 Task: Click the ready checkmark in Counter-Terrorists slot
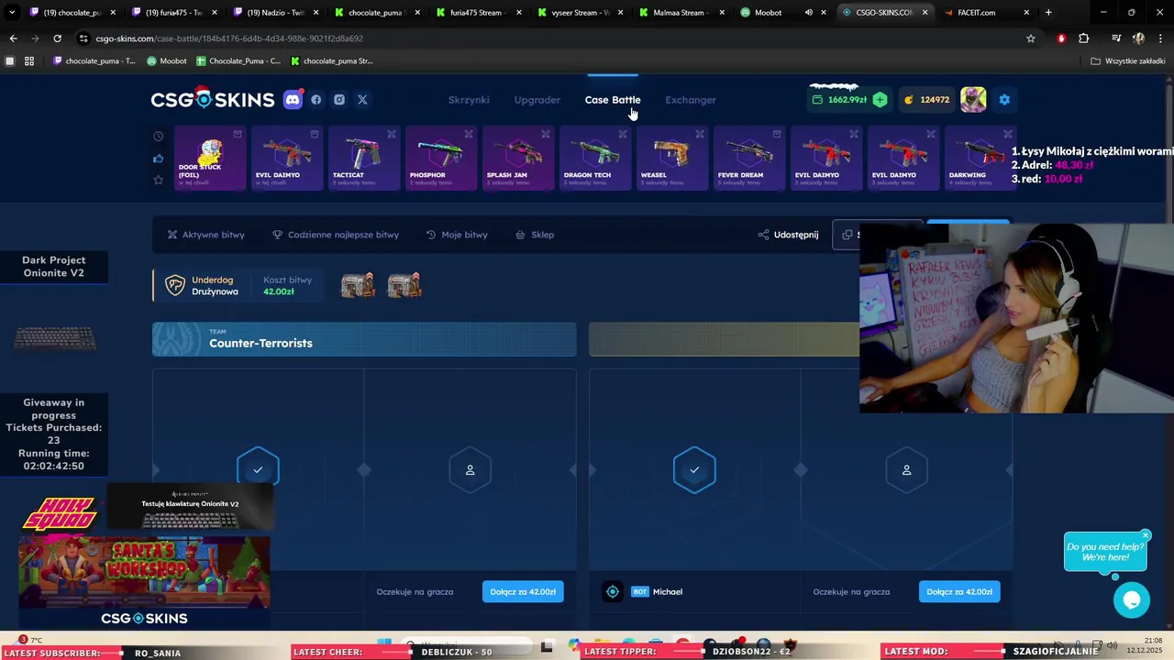258,469
